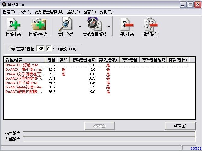The height and width of the screenshot is (151, 202).
Task: Maximize the MP3Gain window
Action: (x=190, y=5)
